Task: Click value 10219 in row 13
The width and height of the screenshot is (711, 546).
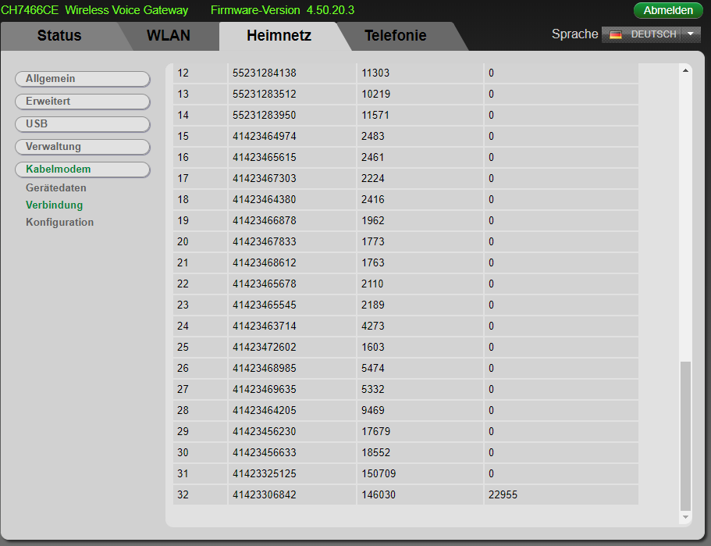Action: 376,94
